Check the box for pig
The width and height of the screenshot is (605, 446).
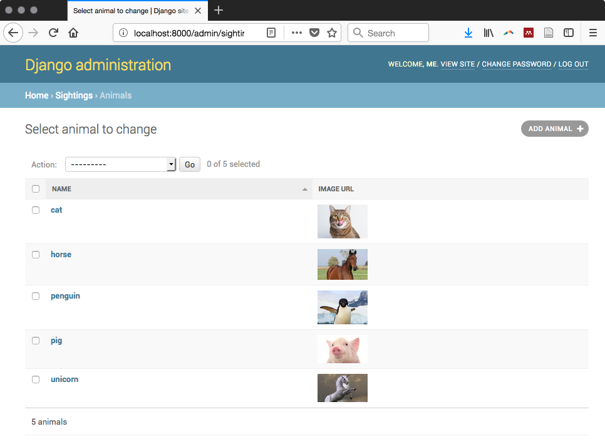click(36, 341)
